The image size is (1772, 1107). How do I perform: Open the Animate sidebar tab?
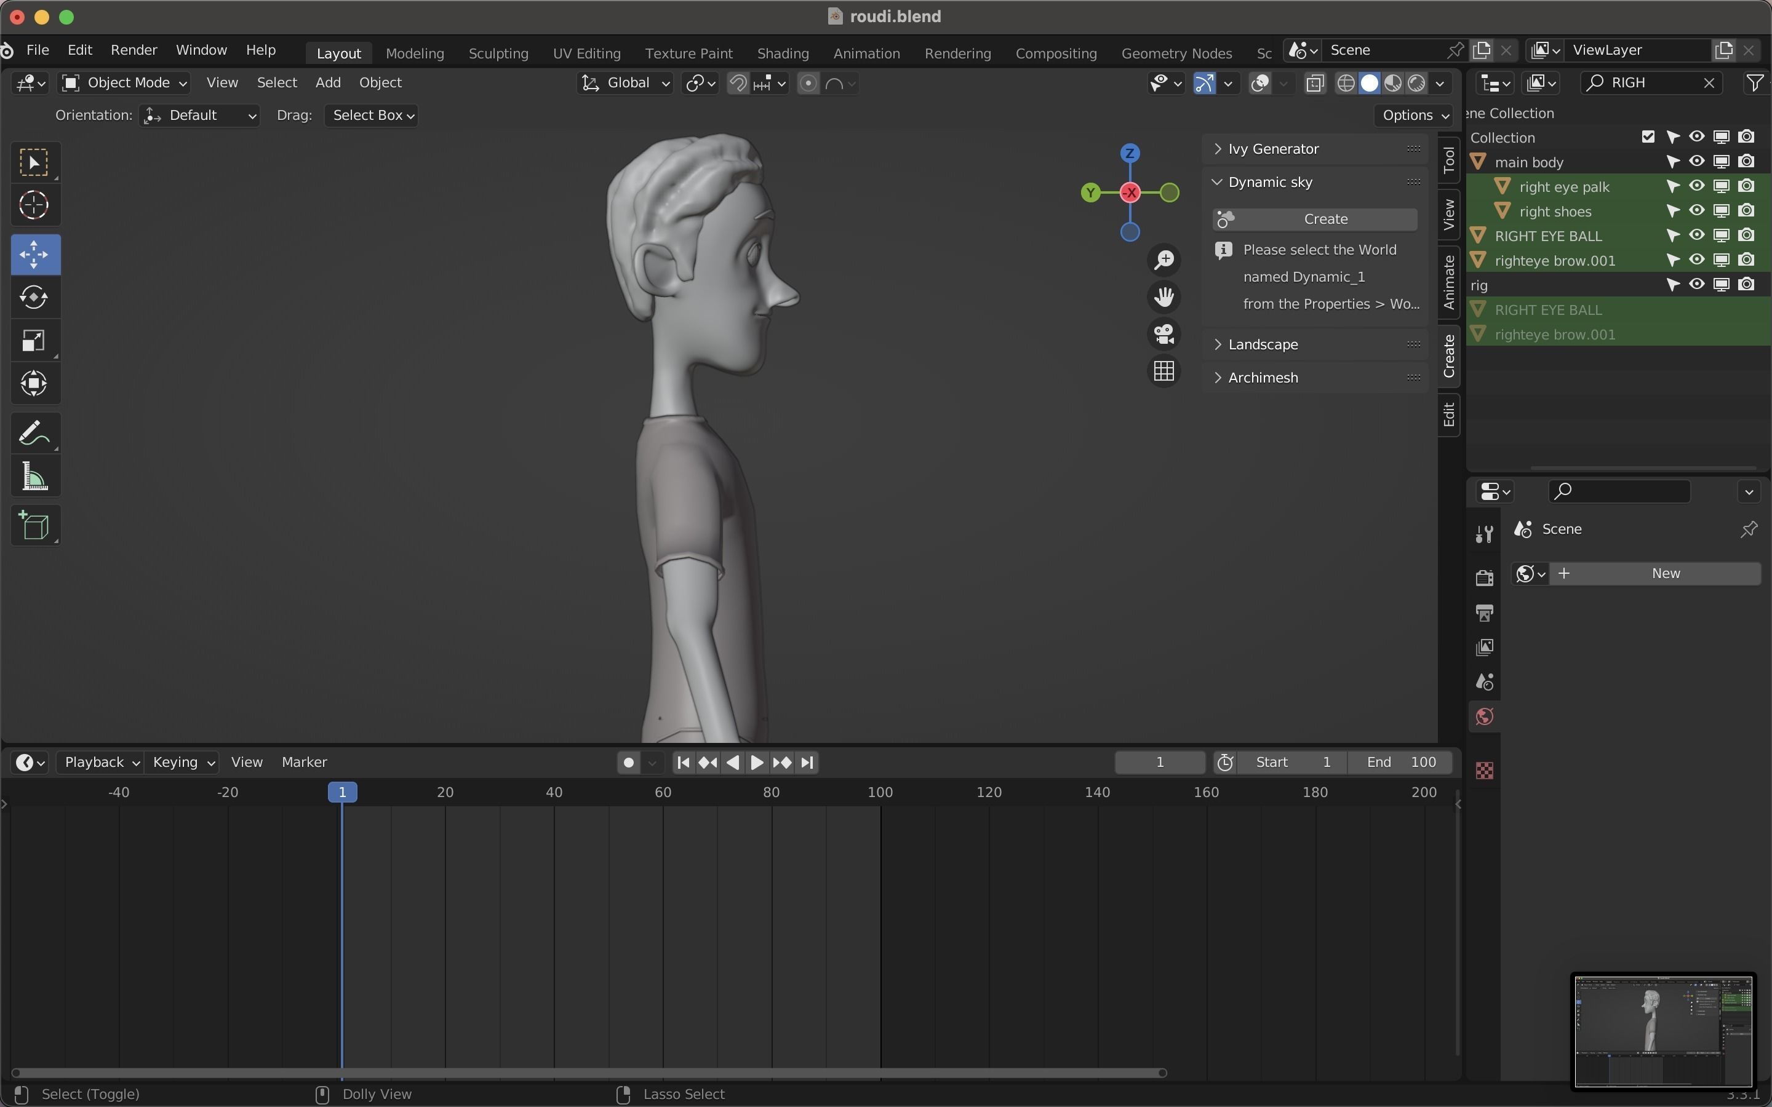[1448, 283]
